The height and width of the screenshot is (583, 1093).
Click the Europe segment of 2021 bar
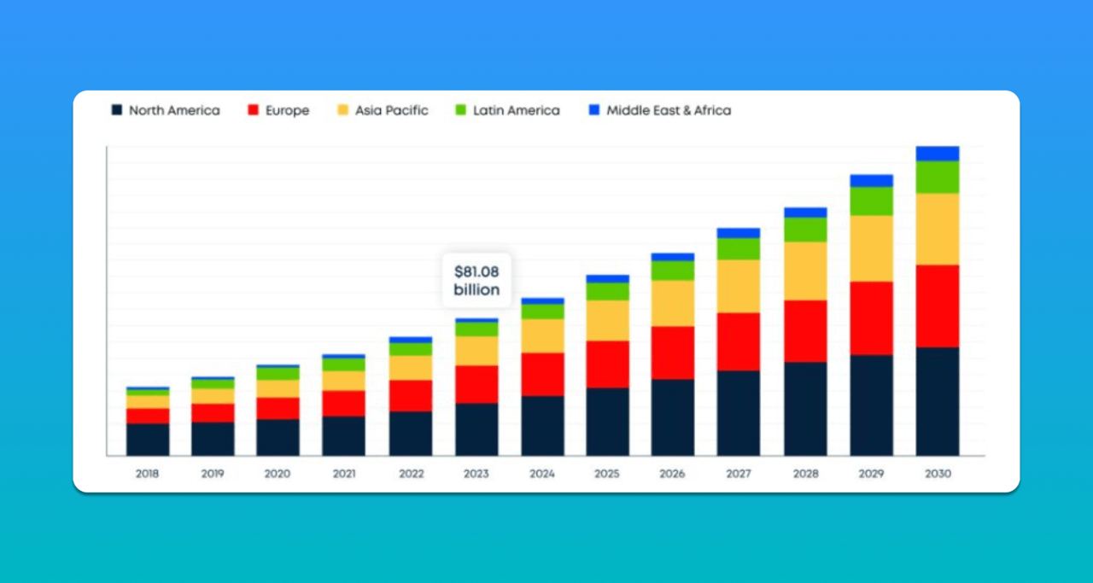coord(344,404)
